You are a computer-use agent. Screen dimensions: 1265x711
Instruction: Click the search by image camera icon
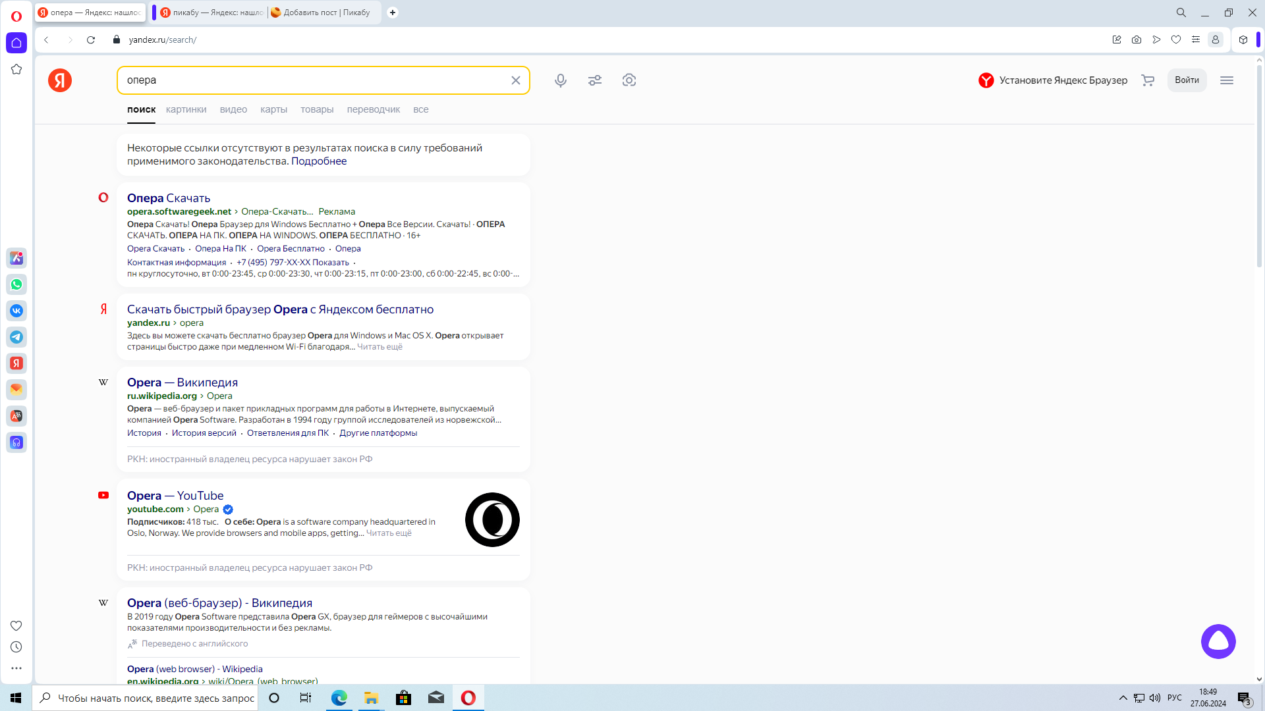[x=629, y=80]
